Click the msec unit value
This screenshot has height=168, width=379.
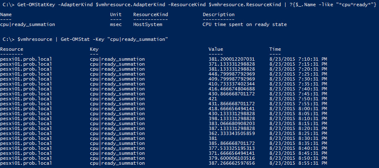point(116,24)
